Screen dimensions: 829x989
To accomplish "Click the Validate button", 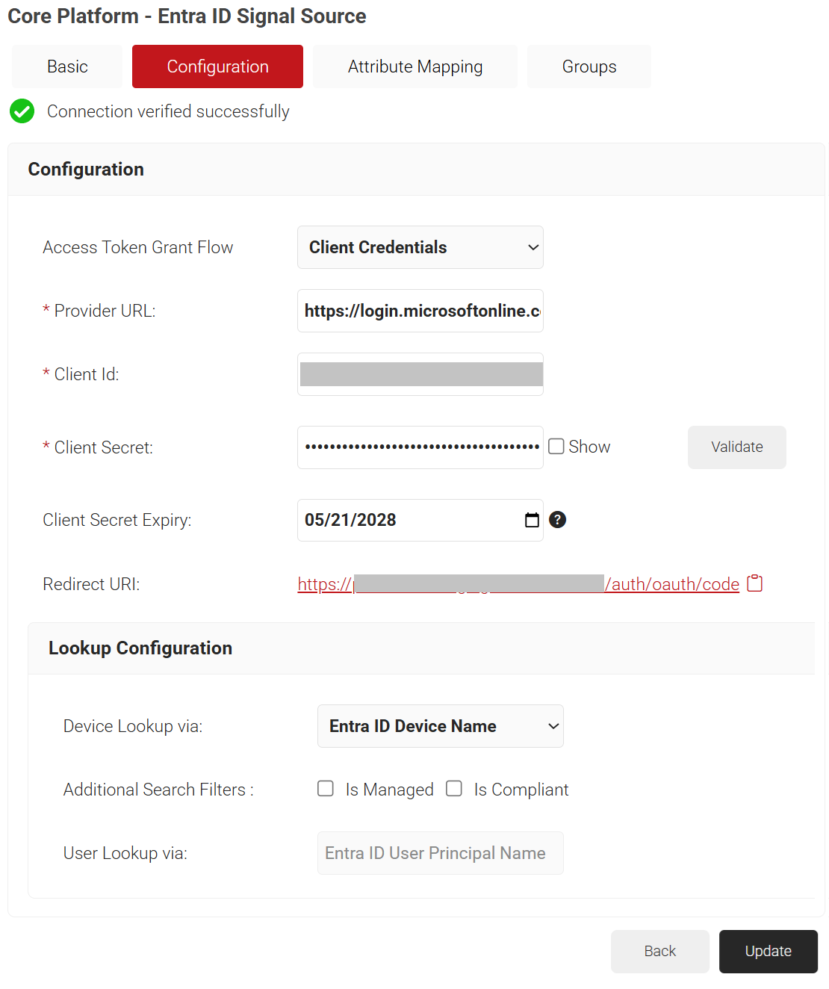I will (x=737, y=447).
